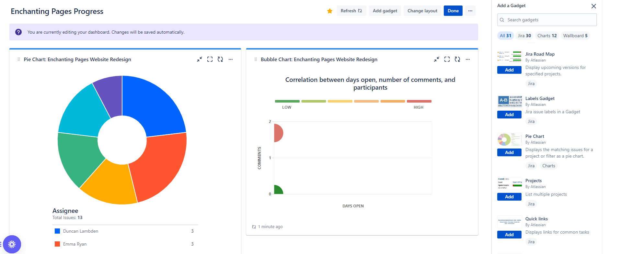The width and height of the screenshot is (620, 254).
Task: Click the Duncan Lambden blue legend swatch
Action: click(57, 231)
